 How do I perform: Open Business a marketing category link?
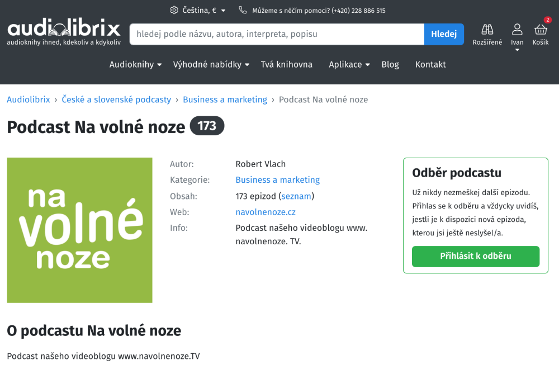coord(278,179)
